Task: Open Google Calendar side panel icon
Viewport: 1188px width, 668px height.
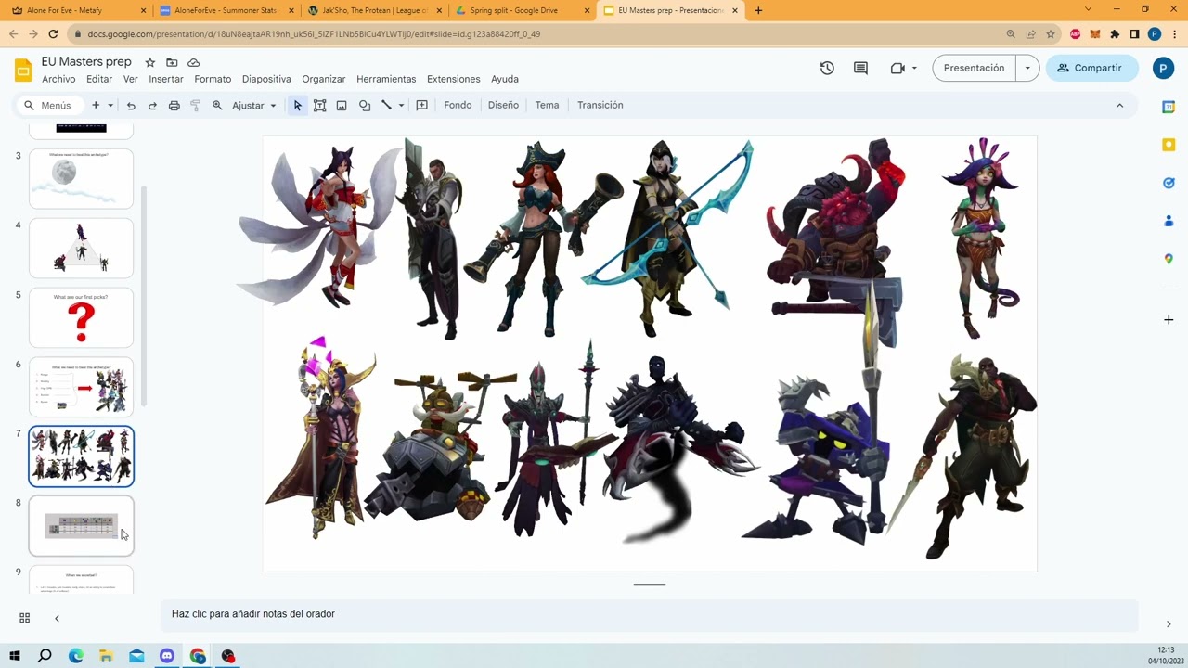Action: 1169,107
